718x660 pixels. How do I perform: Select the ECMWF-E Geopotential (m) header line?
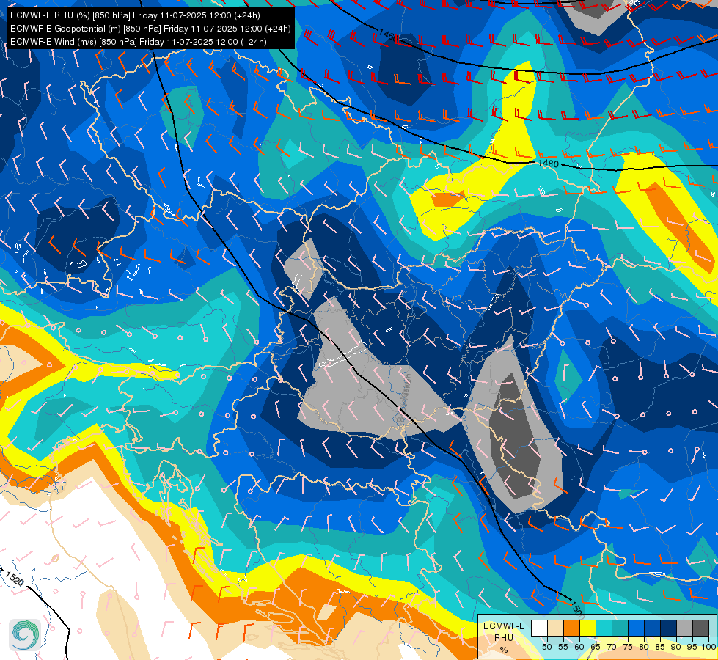coord(150,29)
